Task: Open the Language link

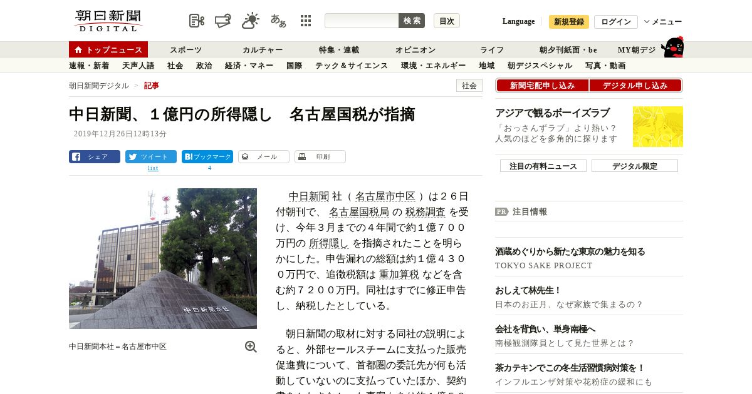Action: pos(519,21)
